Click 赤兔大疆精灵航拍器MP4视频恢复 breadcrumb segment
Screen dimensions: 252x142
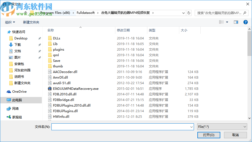pos(125,13)
